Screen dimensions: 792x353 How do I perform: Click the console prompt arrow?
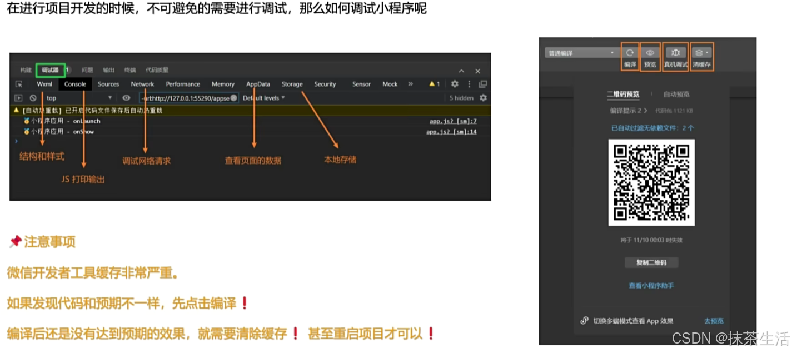17,141
